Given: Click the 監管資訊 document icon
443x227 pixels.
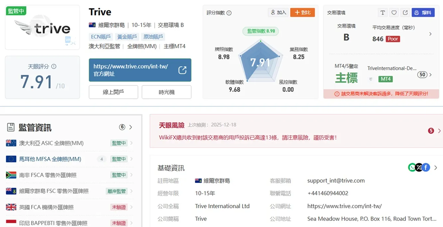Looking at the screenshot, I should point(11,127).
